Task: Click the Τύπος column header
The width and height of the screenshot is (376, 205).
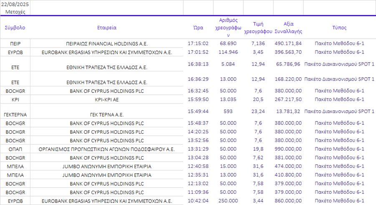Action: tap(339, 28)
